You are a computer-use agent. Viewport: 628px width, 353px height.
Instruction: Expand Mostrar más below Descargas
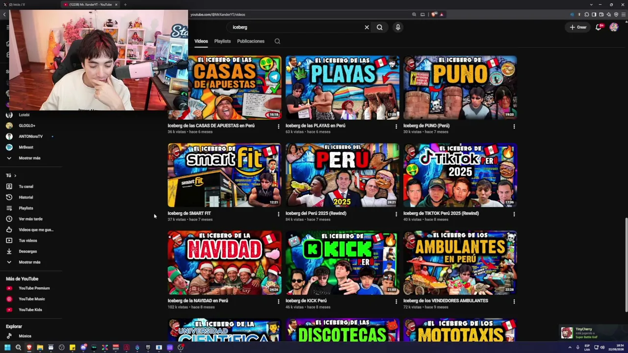29,262
